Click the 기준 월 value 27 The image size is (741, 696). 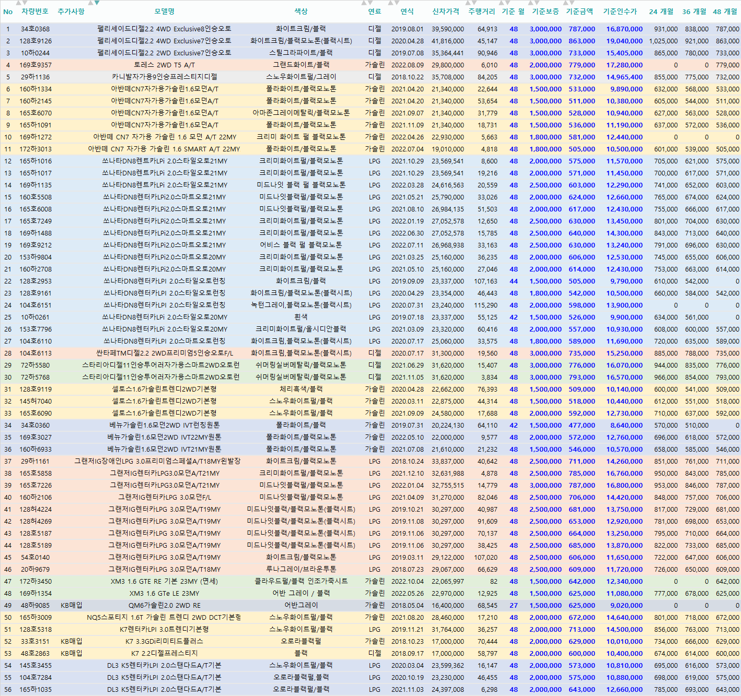point(514,606)
